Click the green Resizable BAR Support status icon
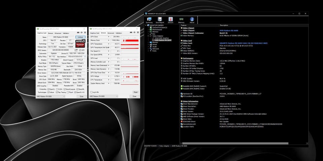The width and height of the screenshot is (323, 161). coord(181,86)
